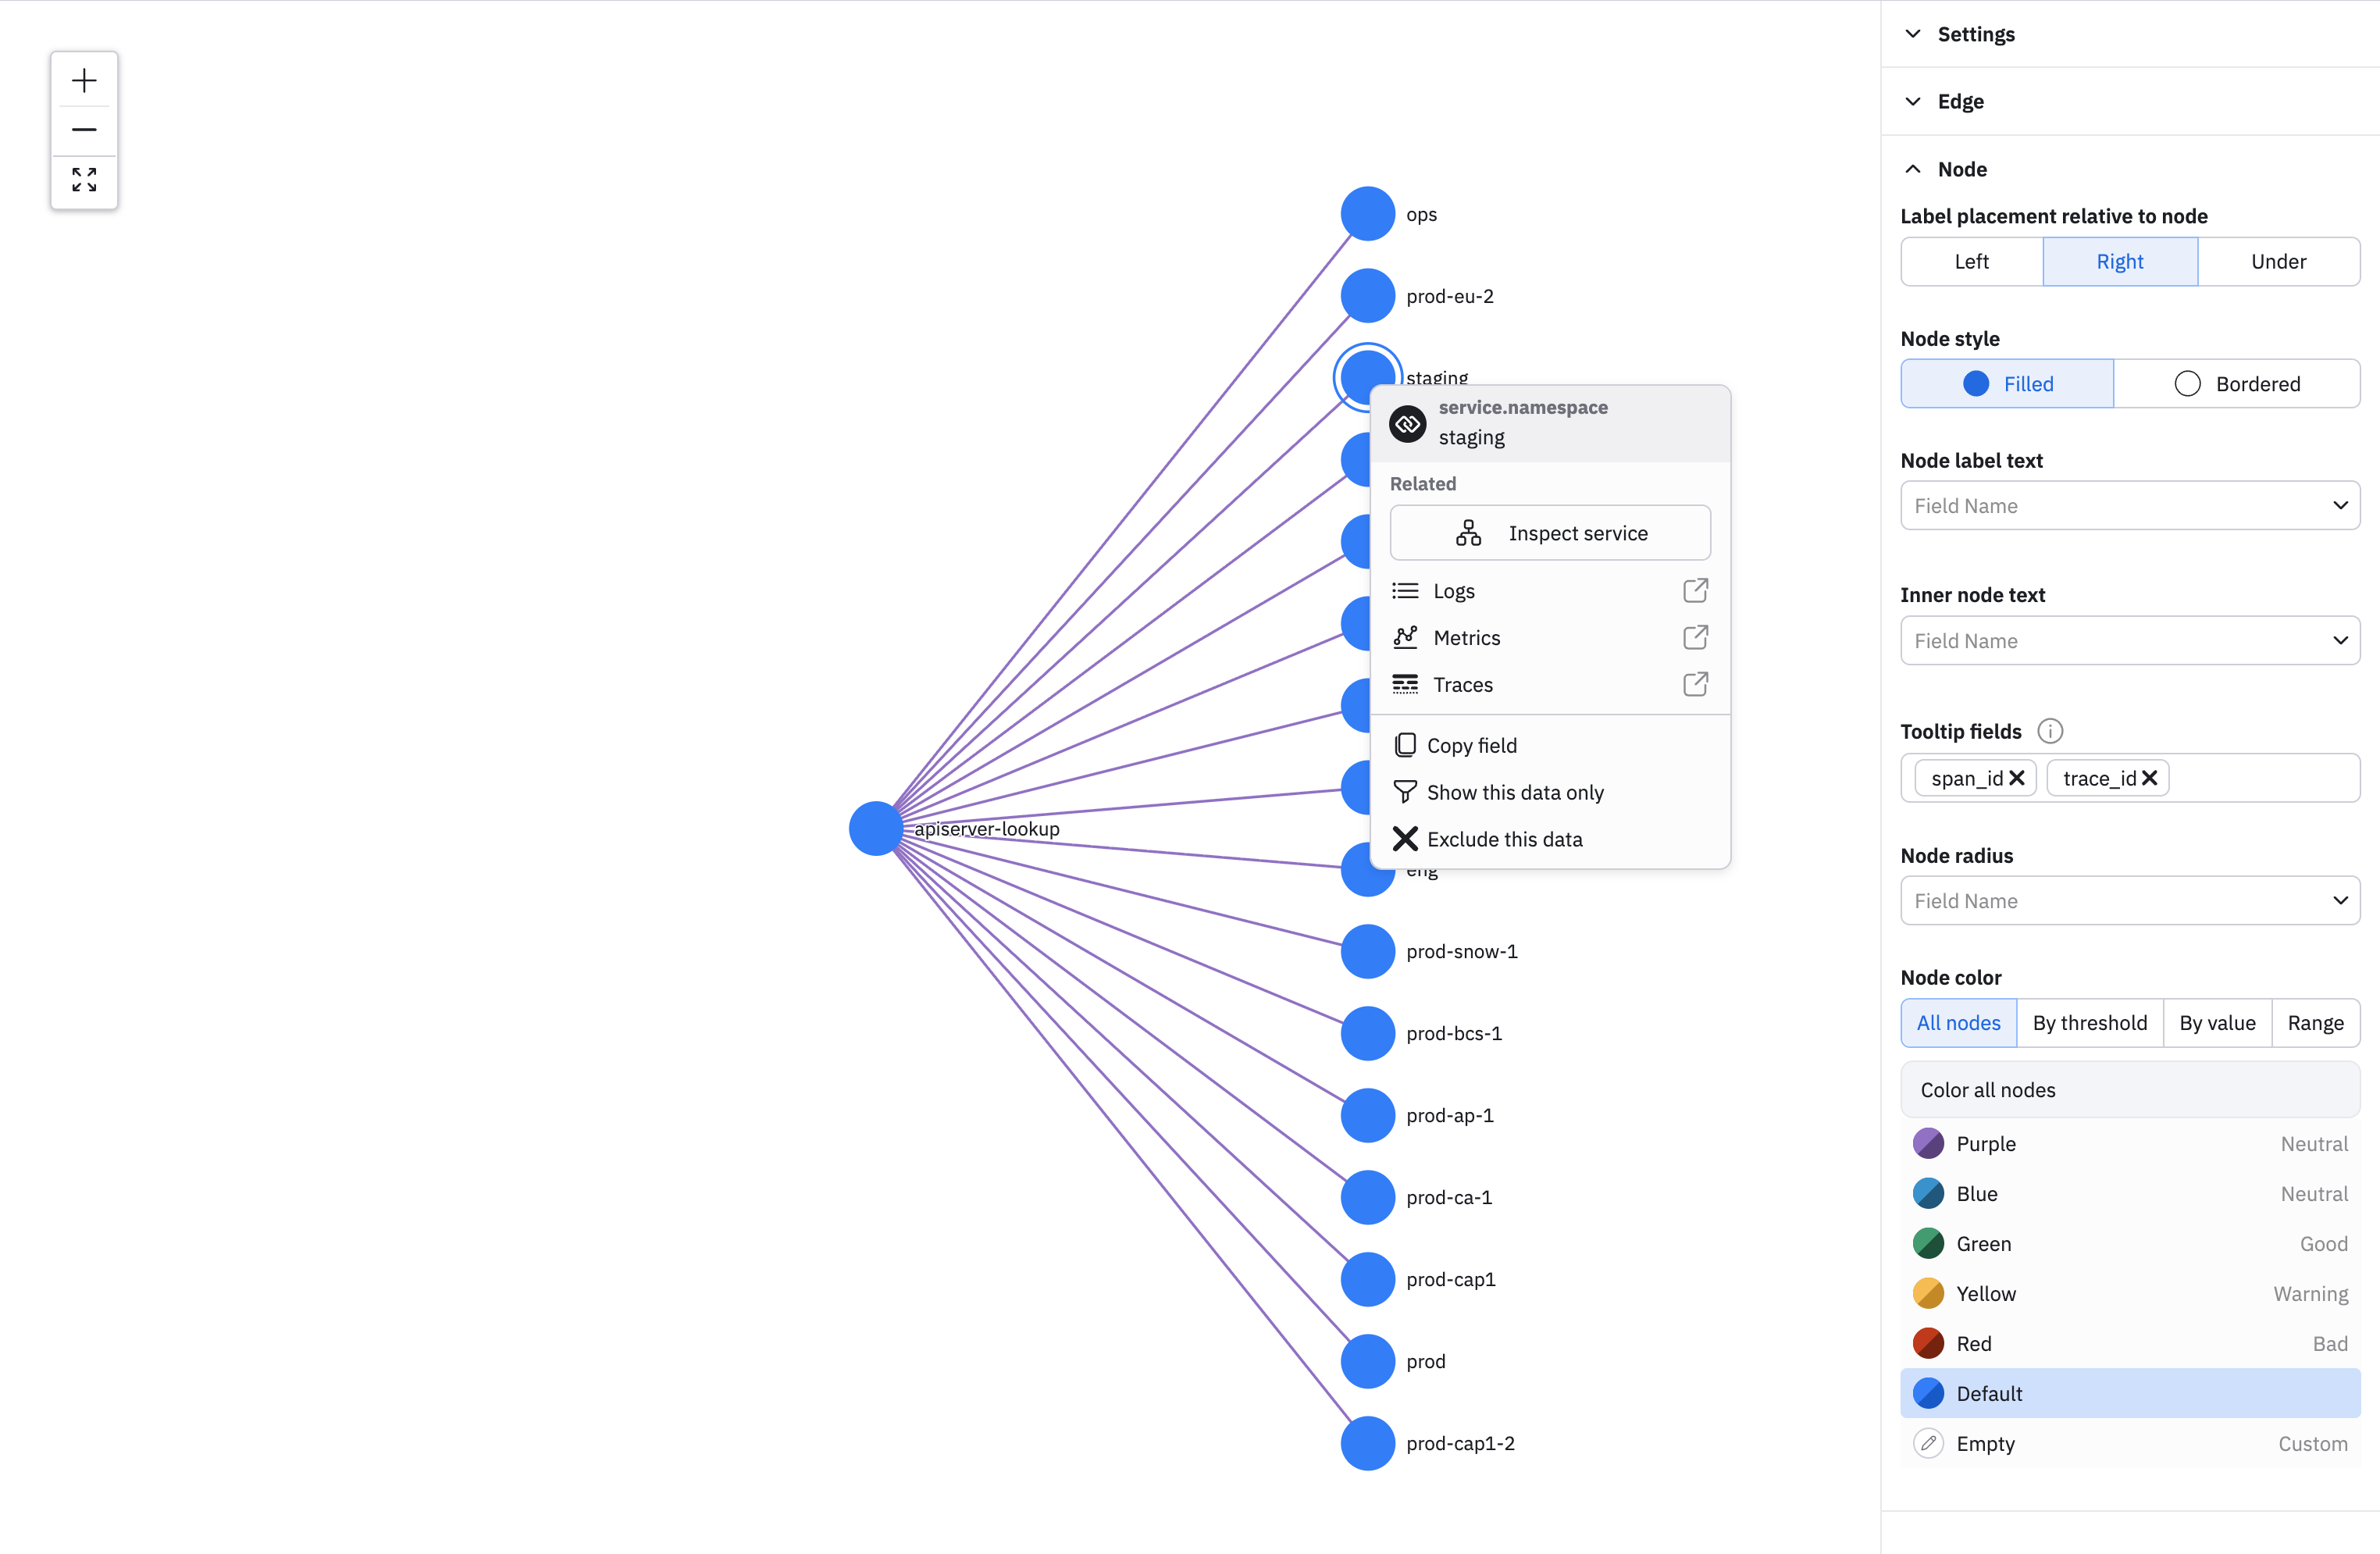The width and height of the screenshot is (2380, 1554).
Task: Choose Show this data only
Action: (1514, 792)
